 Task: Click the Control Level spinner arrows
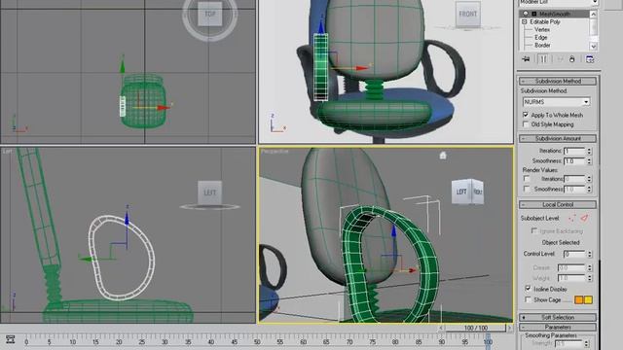coord(589,254)
